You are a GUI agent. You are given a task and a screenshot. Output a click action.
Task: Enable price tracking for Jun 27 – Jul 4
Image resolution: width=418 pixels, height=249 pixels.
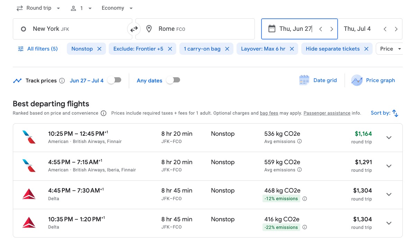coord(114,80)
